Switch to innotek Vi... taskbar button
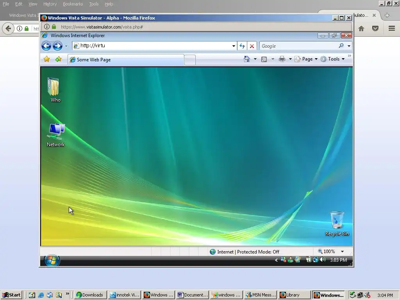This screenshot has height=300, width=400. 125,295
